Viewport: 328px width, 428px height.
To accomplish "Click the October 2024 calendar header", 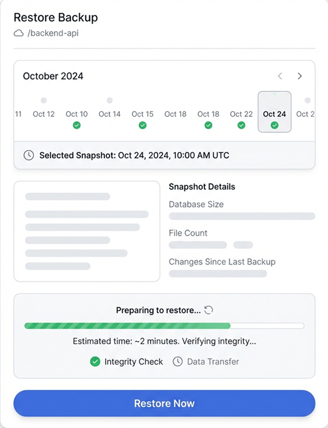I will point(53,76).
